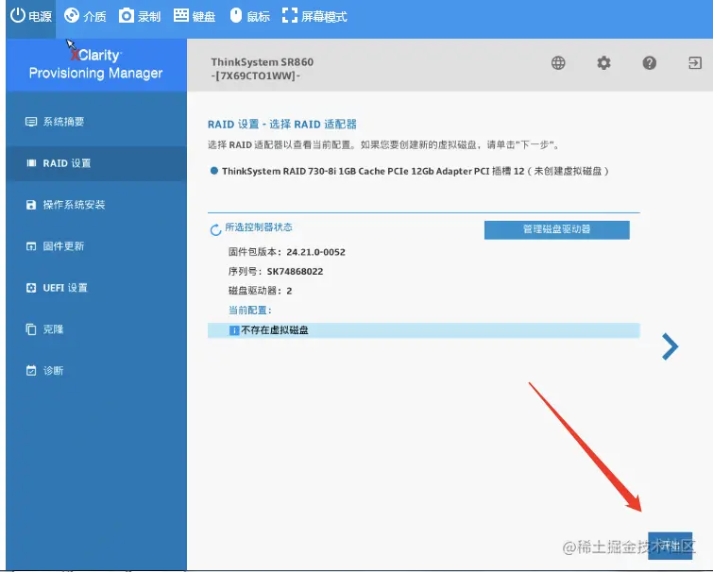Click the question mark help icon

point(649,62)
